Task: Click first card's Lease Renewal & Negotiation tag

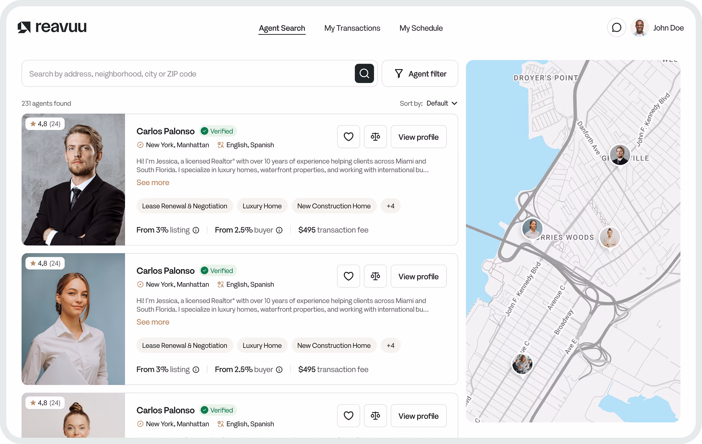Action: click(185, 206)
